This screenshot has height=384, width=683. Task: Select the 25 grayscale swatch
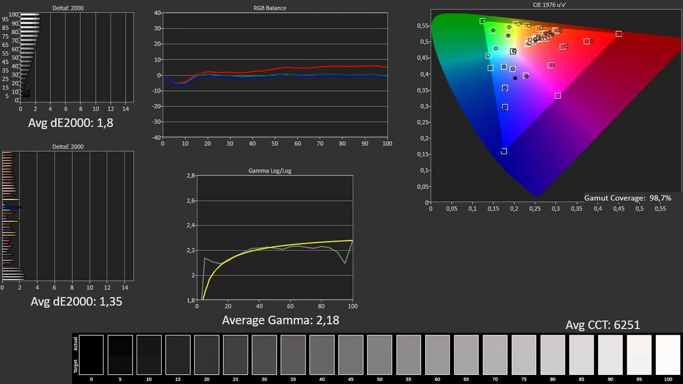[236, 354]
